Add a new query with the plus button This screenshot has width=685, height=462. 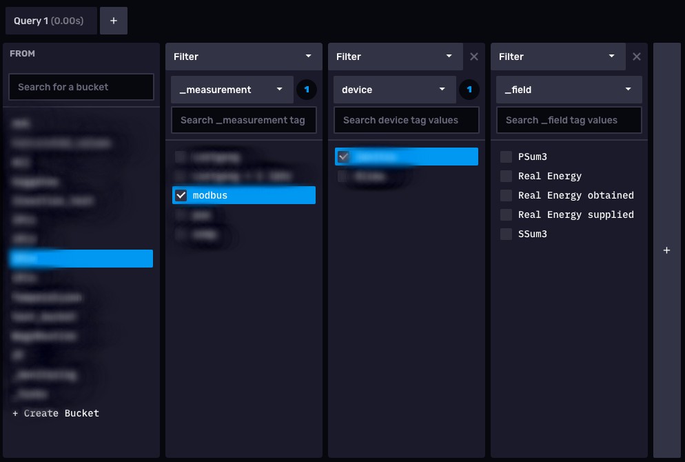point(114,20)
